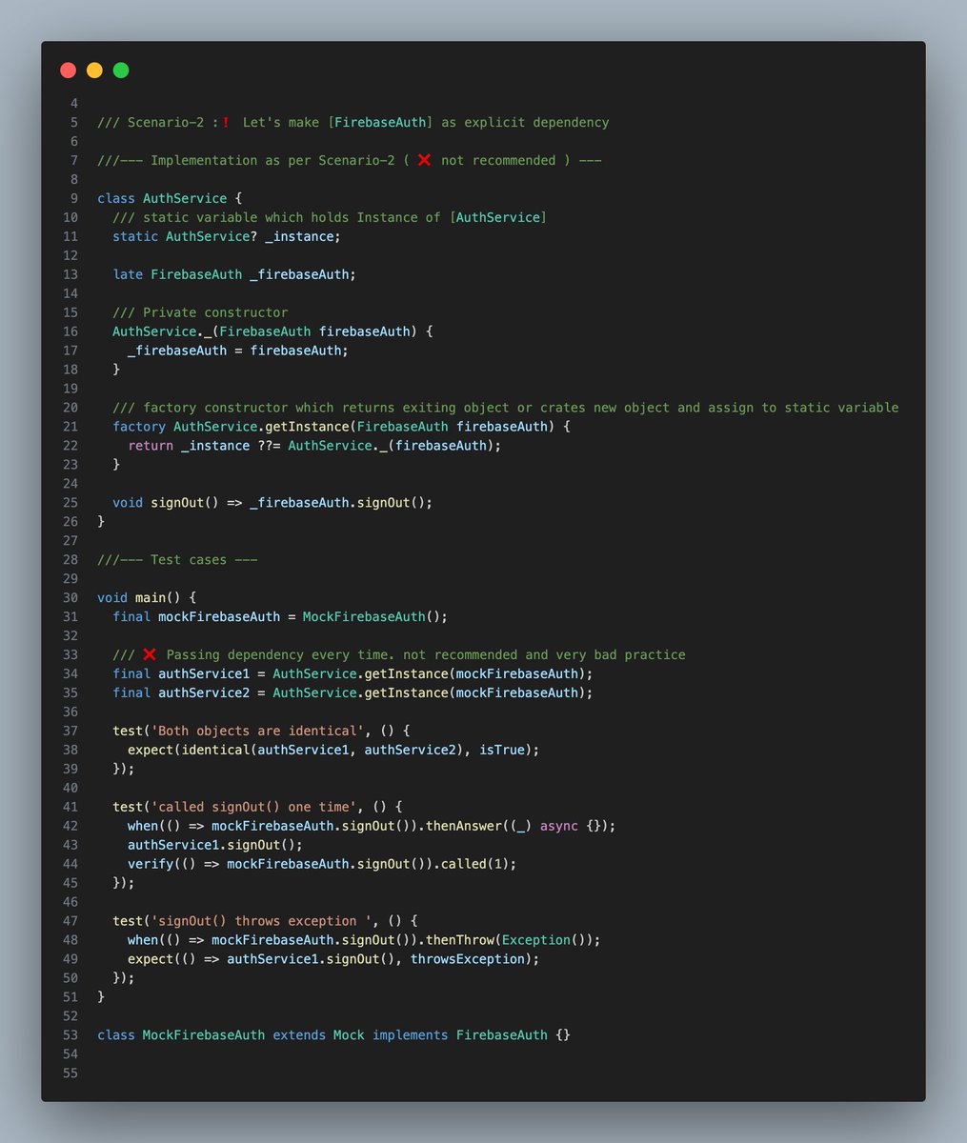The image size is (967, 1143).
Task: Click the 'void main() {' line
Action: click(x=147, y=597)
